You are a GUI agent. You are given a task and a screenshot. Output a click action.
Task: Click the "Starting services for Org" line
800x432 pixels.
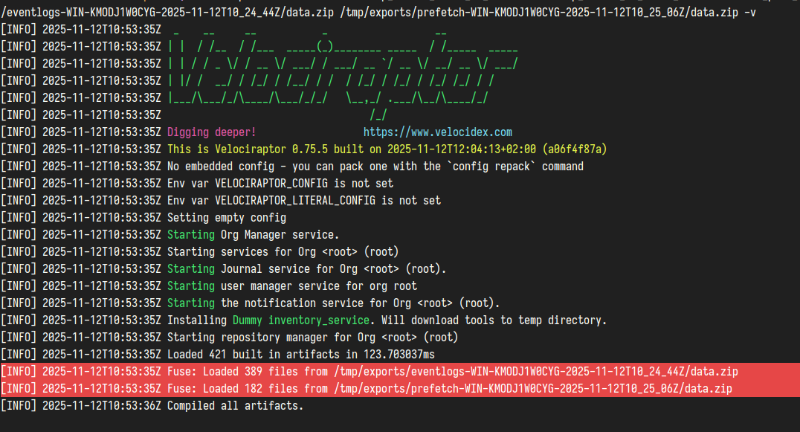click(x=283, y=251)
